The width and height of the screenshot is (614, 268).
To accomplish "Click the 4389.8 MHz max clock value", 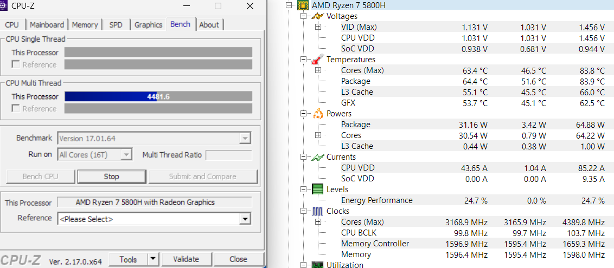I will click(x=584, y=223).
